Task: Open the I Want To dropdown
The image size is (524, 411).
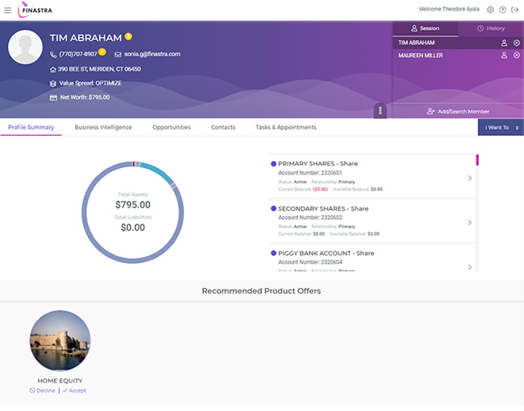Action: 501,127
